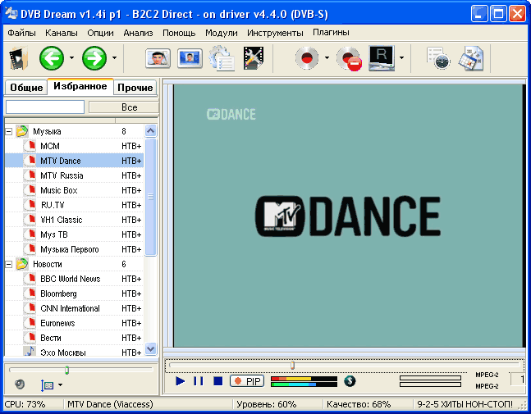This screenshot has height=414, width=531.
Task: Click the Эхо Москвы music note icon
Action: point(30,352)
